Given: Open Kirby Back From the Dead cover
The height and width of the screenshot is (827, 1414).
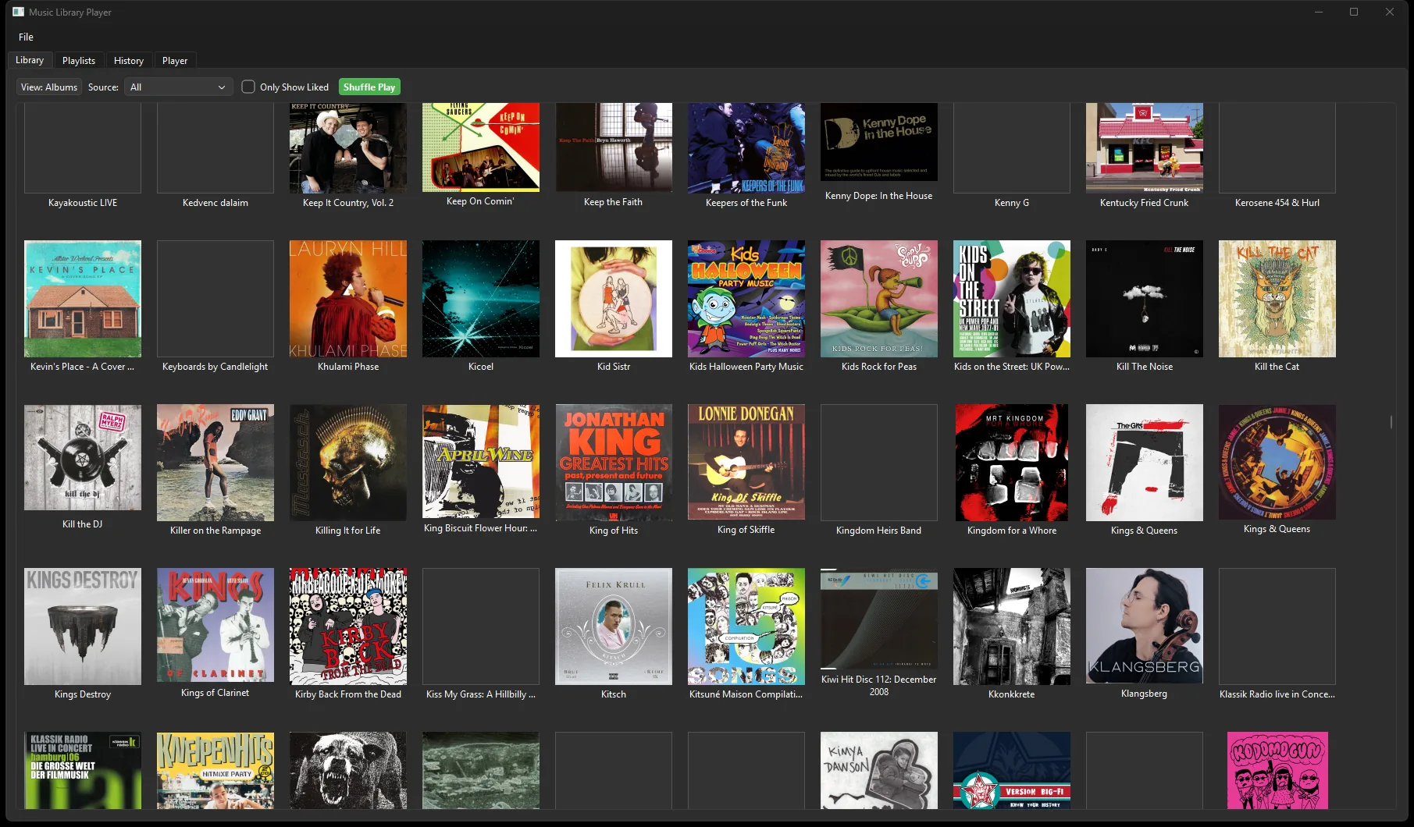Looking at the screenshot, I should tap(348, 626).
